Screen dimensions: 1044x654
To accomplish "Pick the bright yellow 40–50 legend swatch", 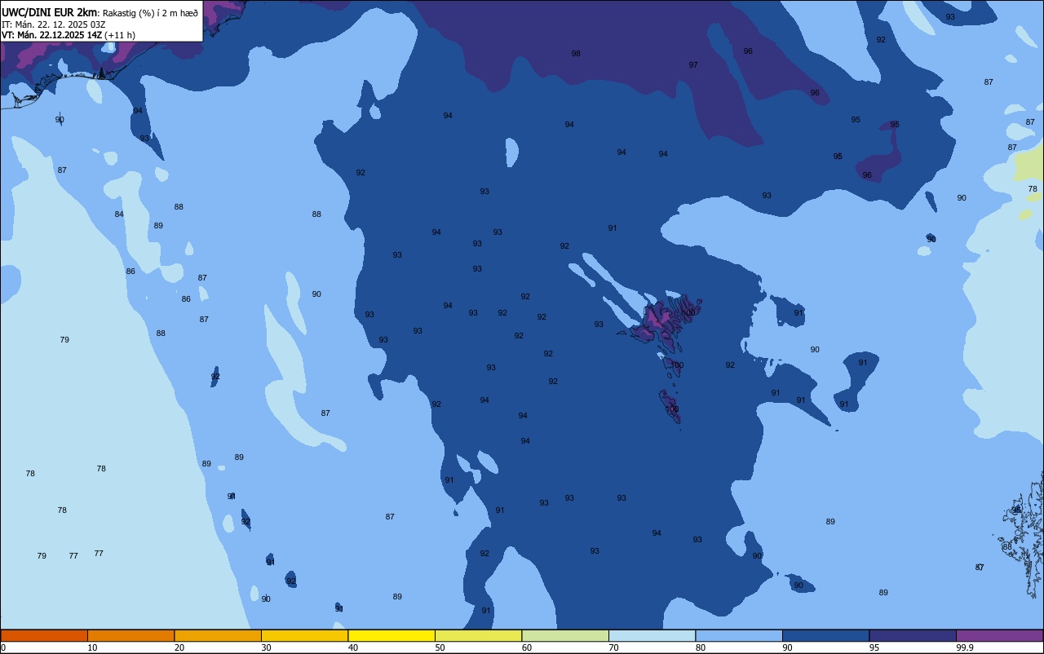I will [391, 635].
